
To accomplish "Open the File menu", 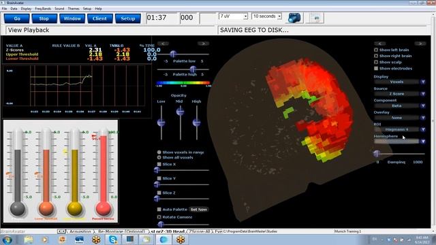I will pos(5,9).
